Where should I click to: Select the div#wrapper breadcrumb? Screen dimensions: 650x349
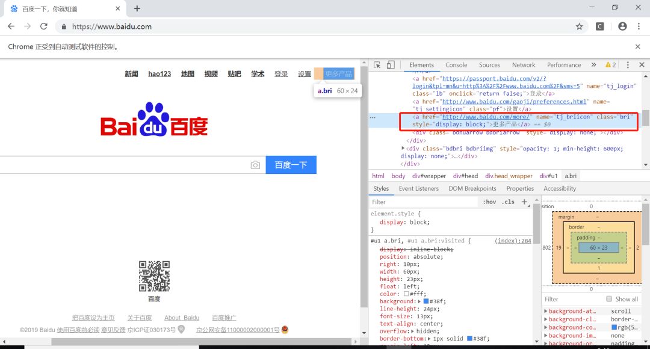coord(429,176)
